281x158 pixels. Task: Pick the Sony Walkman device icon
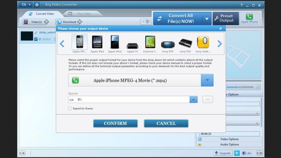pyautogui.click(x=203, y=42)
